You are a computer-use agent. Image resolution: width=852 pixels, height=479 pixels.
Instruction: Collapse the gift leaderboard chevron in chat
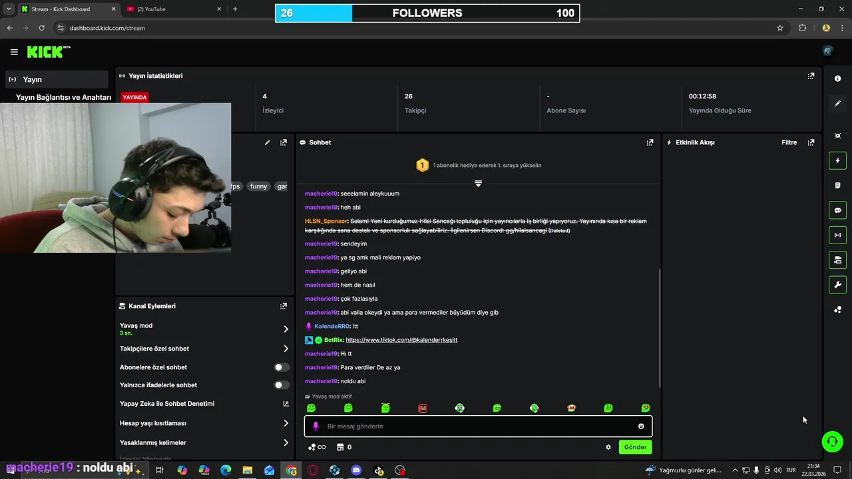(x=478, y=183)
